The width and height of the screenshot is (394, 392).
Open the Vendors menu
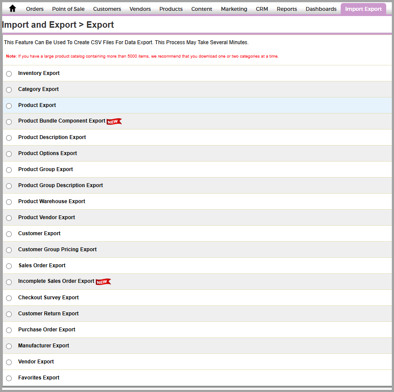tap(140, 9)
